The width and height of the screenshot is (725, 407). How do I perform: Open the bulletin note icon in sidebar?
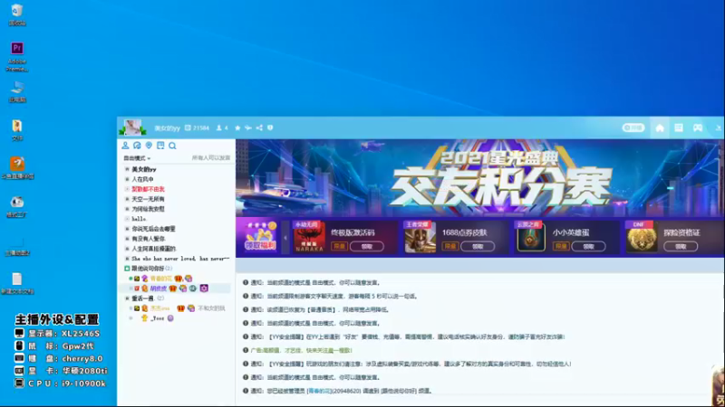coord(160,146)
